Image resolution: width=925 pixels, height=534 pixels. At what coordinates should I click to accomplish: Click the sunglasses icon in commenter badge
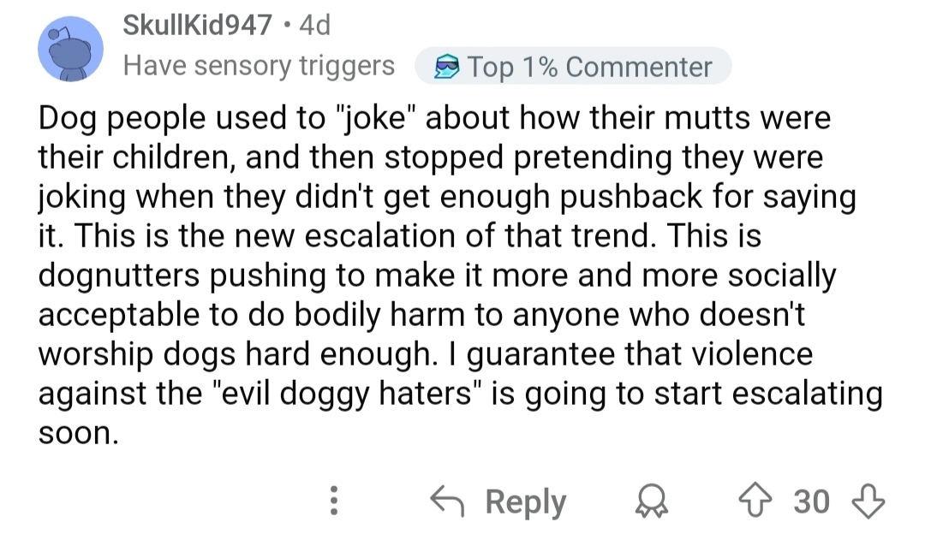[x=445, y=67]
